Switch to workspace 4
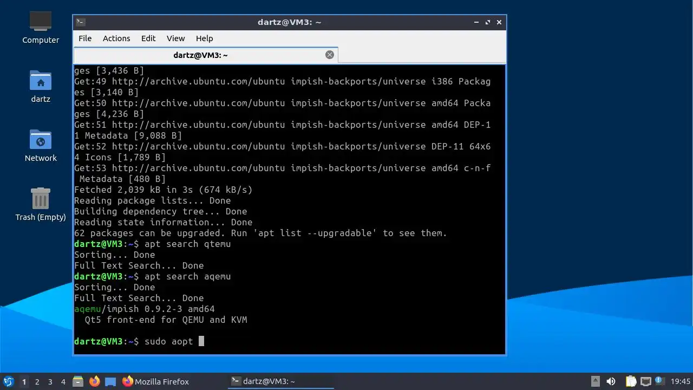Screen dimensions: 693x390 coord(63,381)
